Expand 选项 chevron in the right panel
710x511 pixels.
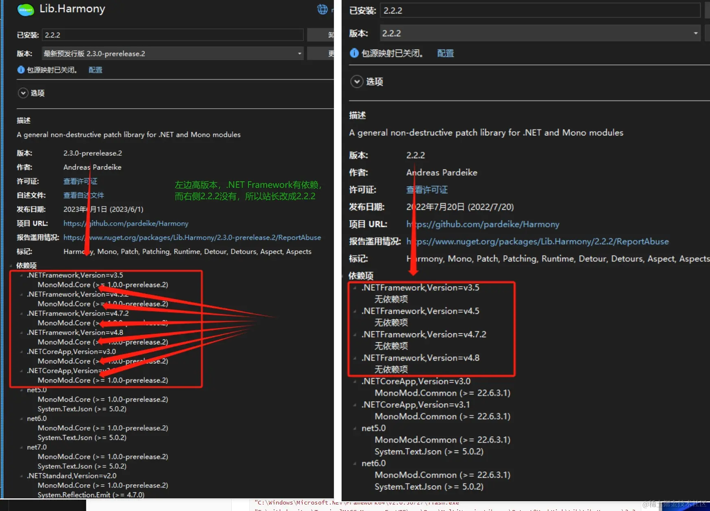tap(357, 82)
